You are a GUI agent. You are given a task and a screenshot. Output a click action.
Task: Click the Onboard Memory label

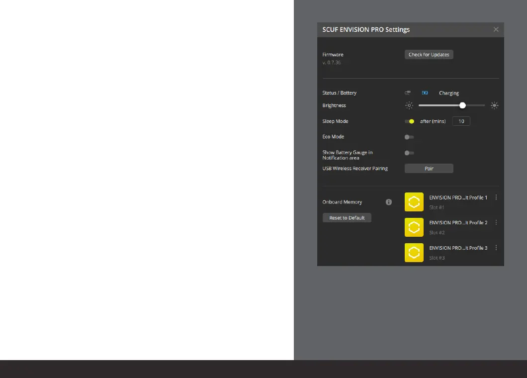tap(342, 202)
